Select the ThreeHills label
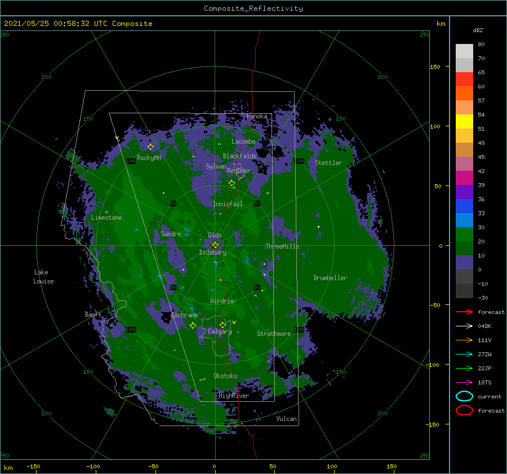This screenshot has height=474, width=507. [282, 246]
